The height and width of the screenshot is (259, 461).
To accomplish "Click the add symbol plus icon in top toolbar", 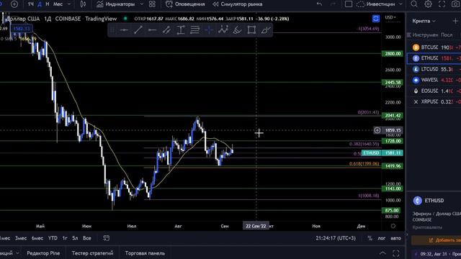I will pyautogui.click(x=14, y=4).
